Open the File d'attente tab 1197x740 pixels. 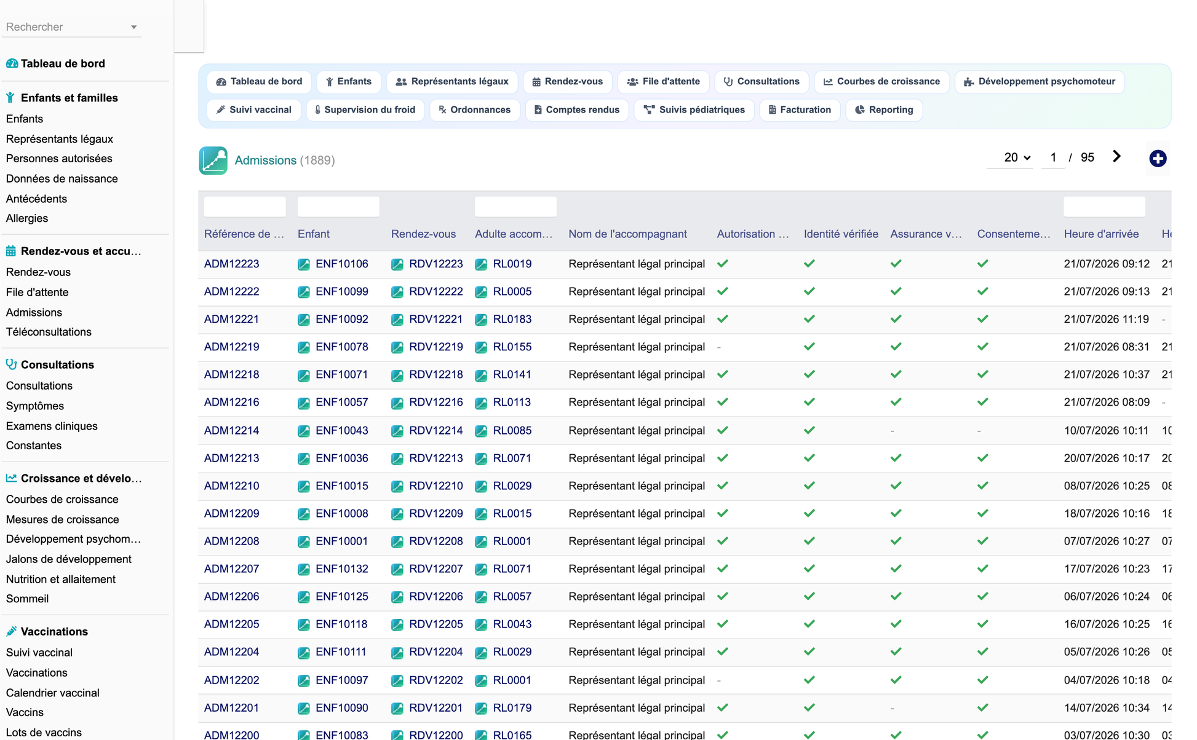coord(663,82)
